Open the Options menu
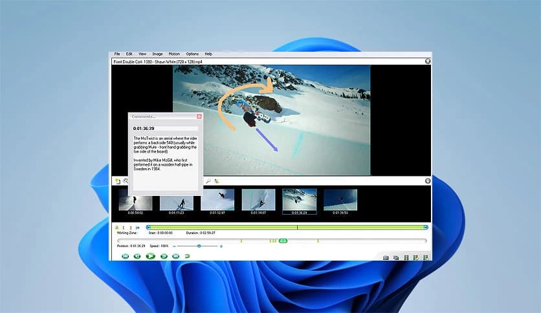Viewport: 541px width, 313px height. click(x=192, y=54)
